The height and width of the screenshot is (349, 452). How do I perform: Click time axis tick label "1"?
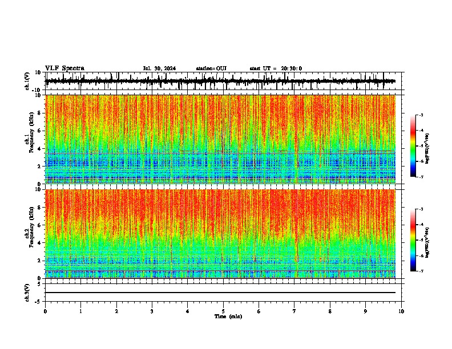tap(81, 311)
